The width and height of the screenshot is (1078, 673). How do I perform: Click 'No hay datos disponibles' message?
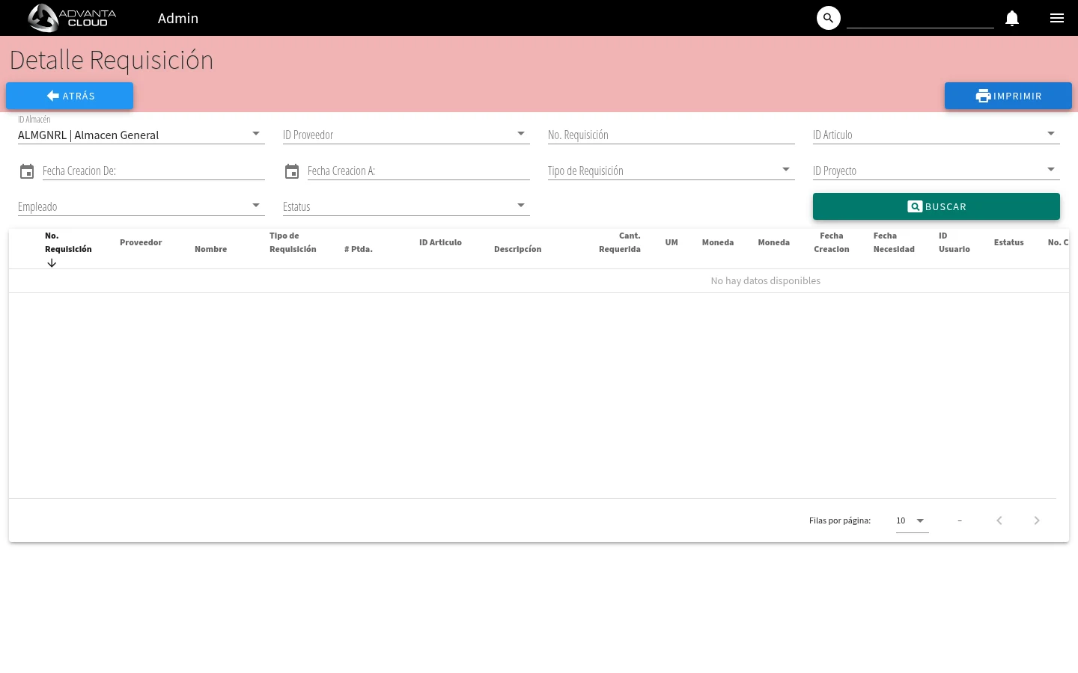point(765,280)
